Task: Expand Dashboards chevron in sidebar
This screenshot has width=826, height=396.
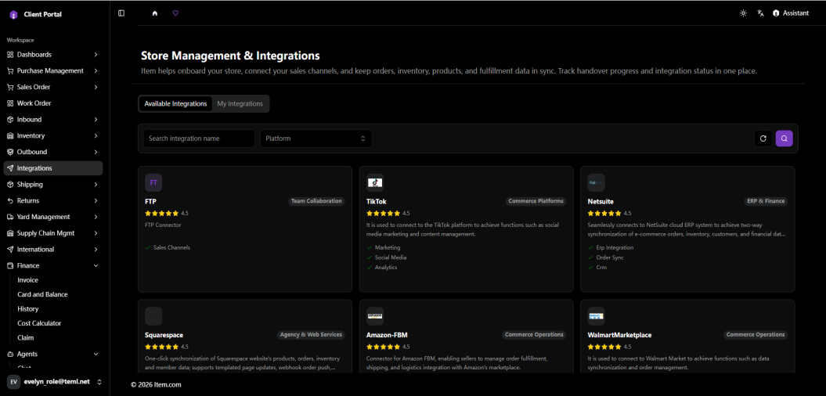Action: pyautogui.click(x=96, y=54)
